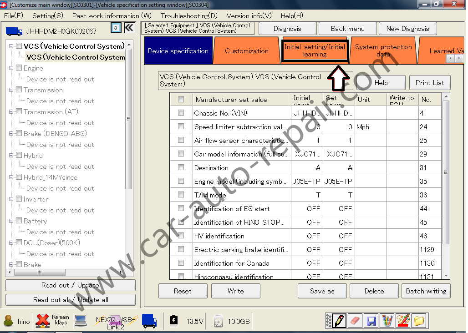The width and height of the screenshot is (468, 333).
Task: Open the yellow folder icon
Action: [419, 321]
